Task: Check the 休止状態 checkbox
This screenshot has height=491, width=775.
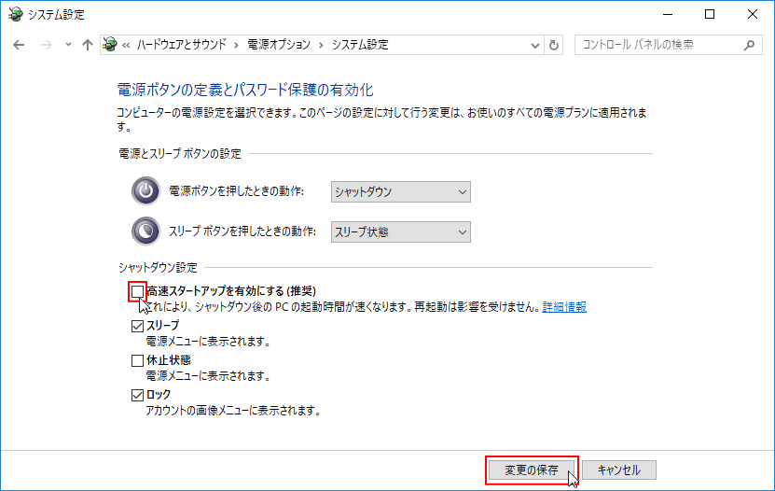Action: [x=137, y=360]
